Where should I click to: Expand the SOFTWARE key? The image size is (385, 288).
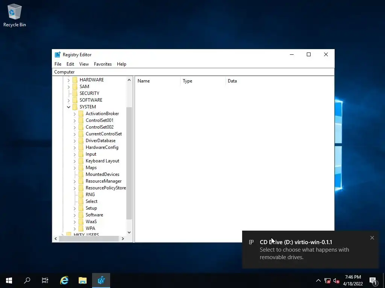coord(68,100)
